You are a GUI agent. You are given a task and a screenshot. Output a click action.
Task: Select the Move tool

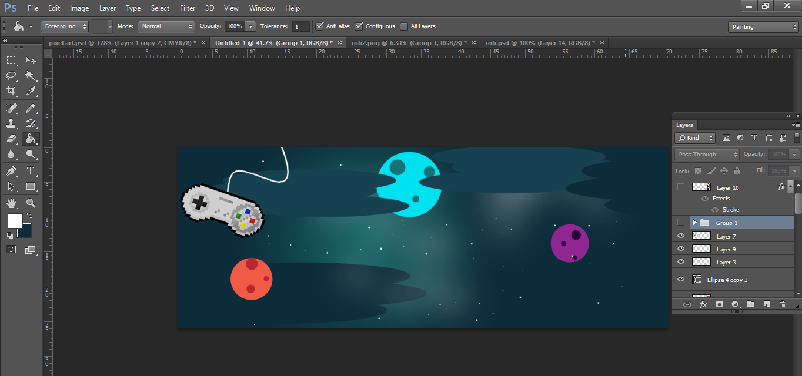click(31, 61)
